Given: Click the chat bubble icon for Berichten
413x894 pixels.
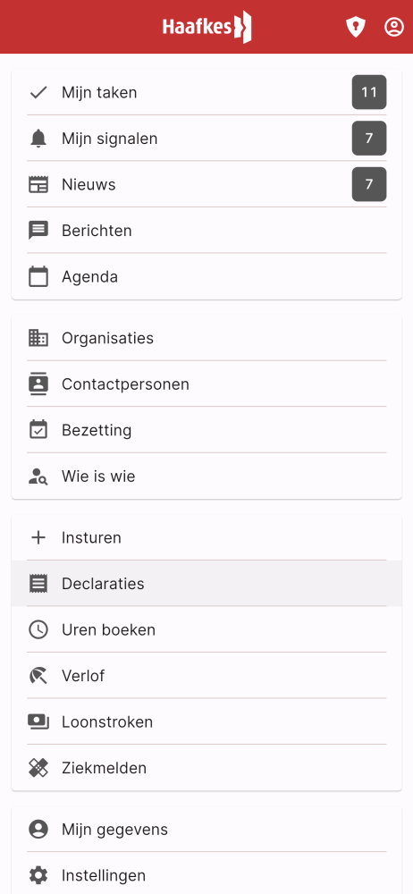Looking at the screenshot, I should [x=38, y=231].
